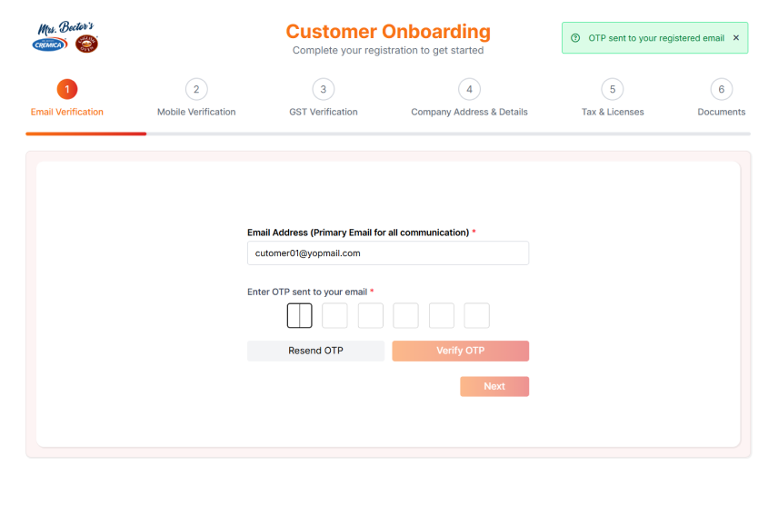Focus the last OTP digit box
The width and height of the screenshot is (778, 505).
(x=476, y=316)
